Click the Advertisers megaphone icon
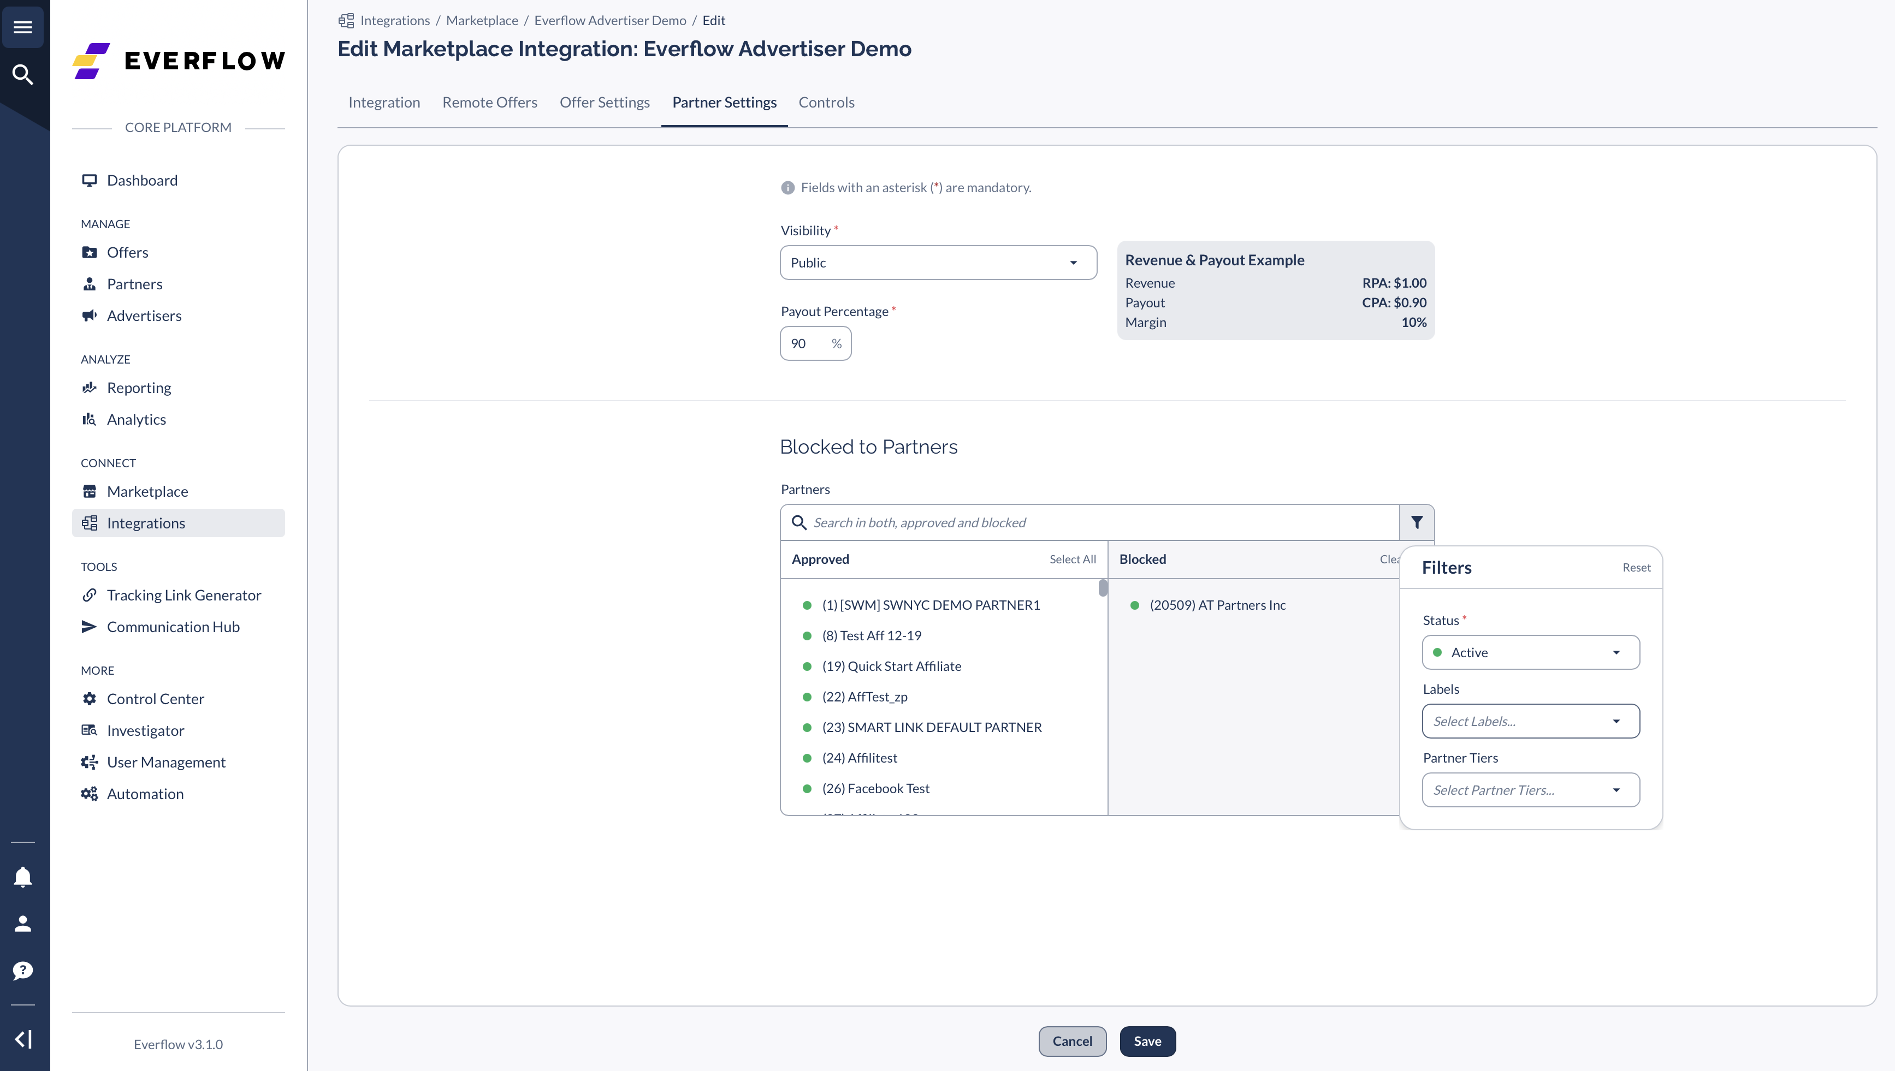 coord(89,316)
